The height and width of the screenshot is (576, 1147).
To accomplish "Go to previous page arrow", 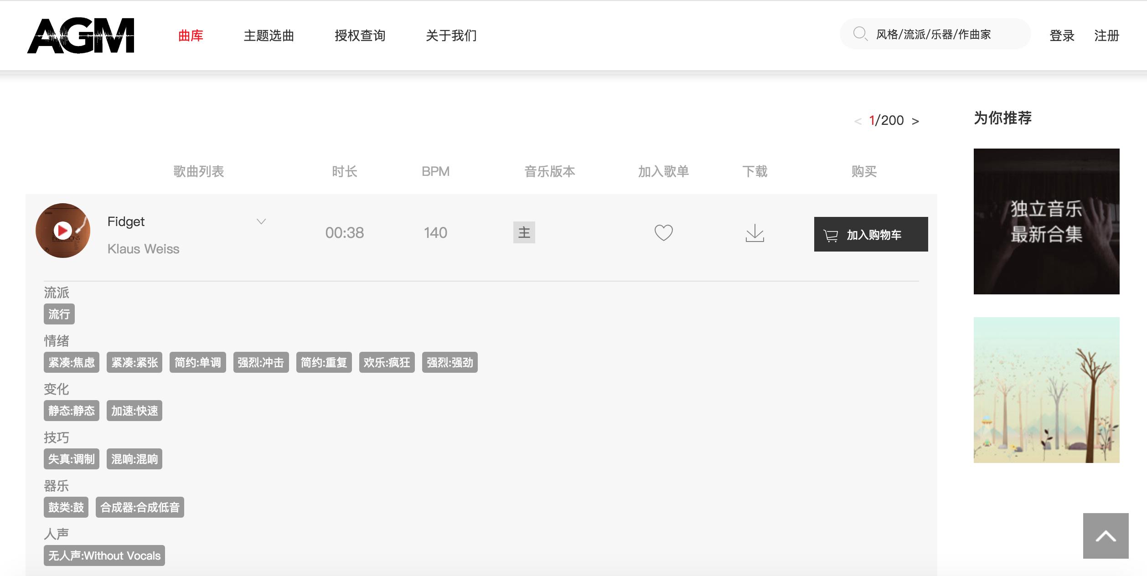I will pyautogui.click(x=858, y=121).
